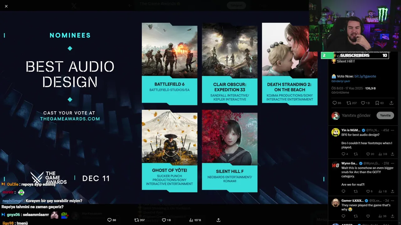Click the Death Stranding 2: On The Beach card
This screenshot has width=401, height=225.
coord(290,64)
